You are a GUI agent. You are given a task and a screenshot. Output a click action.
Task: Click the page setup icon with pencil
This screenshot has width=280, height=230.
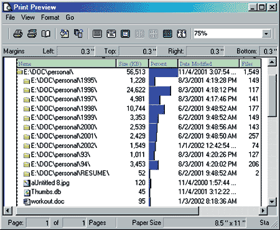[x=65, y=34]
